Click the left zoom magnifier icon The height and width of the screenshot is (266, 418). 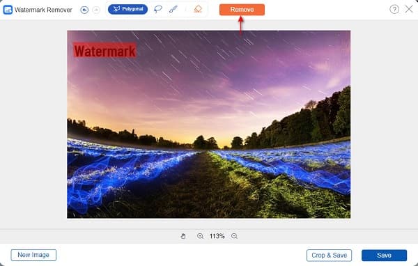coord(200,236)
